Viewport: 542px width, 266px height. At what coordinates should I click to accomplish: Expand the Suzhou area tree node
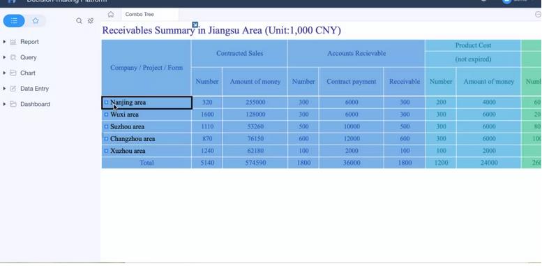pos(107,126)
